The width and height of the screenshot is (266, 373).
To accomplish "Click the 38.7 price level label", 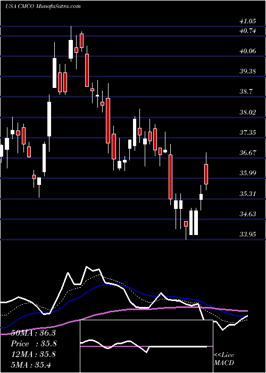I will pos(246,91).
